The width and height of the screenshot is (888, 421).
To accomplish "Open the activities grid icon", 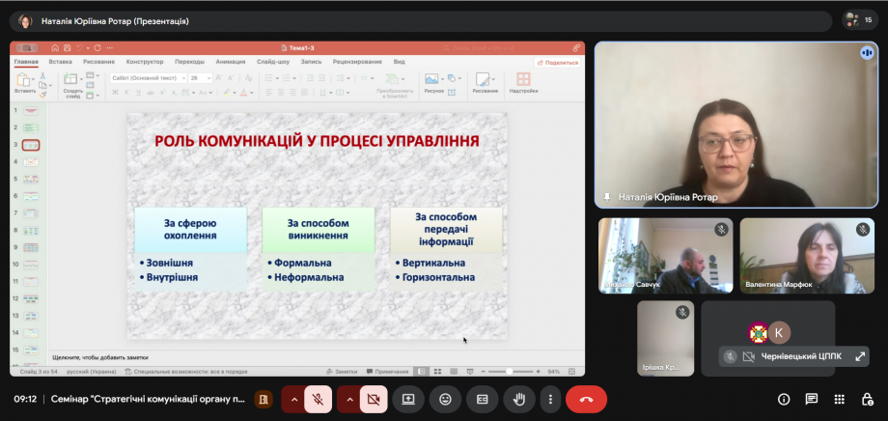I will [x=840, y=399].
